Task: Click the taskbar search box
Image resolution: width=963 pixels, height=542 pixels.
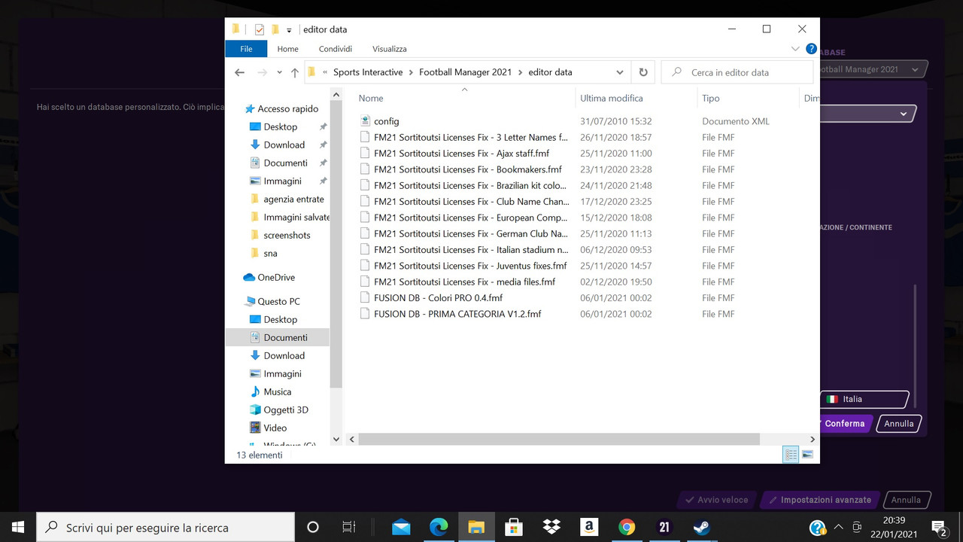Action: tap(166, 528)
